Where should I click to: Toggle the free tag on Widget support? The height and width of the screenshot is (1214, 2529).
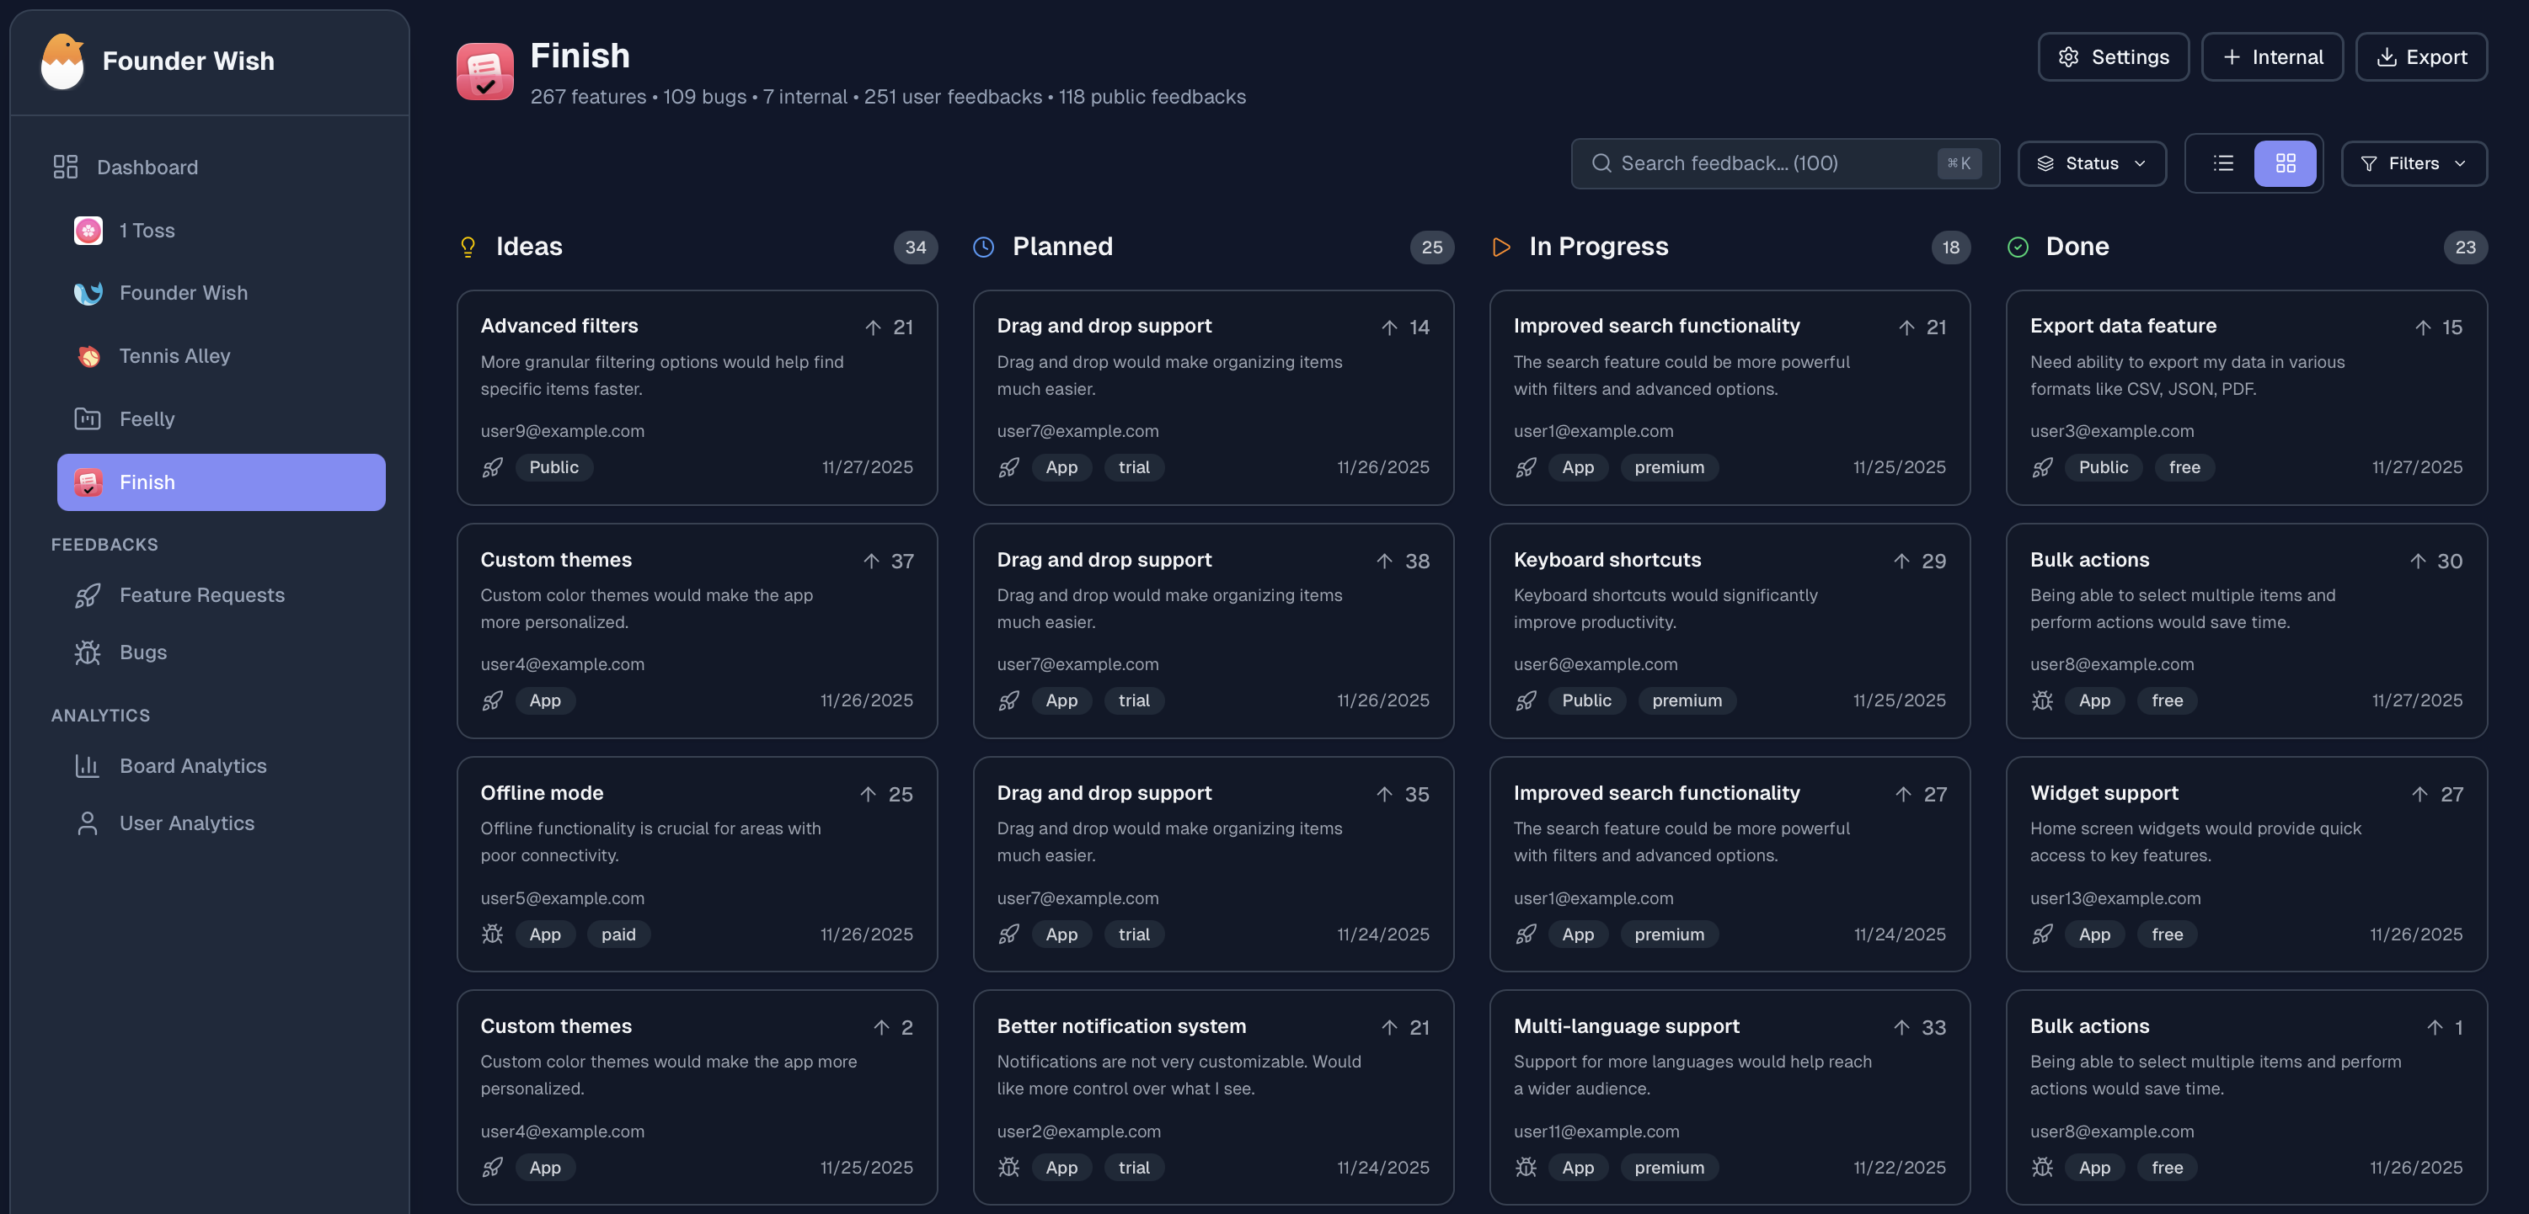(2167, 934)
